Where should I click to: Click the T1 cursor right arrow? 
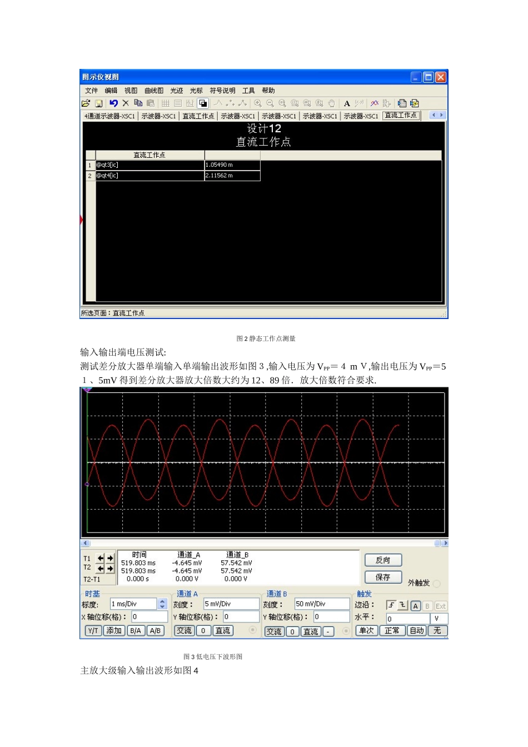pyautogui.click(x=110, y=559)
